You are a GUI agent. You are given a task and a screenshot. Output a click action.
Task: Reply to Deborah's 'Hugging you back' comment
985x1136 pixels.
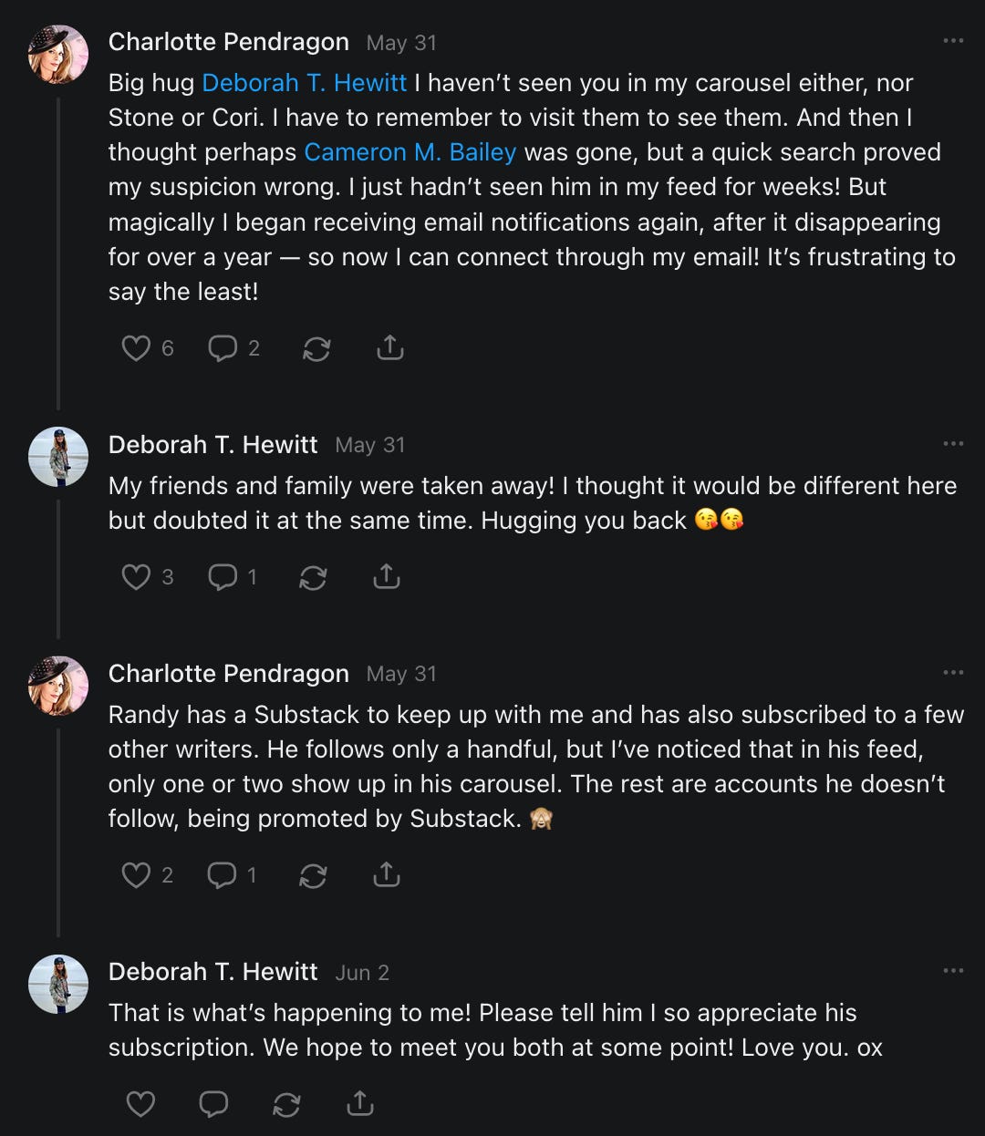pos(223,577)
